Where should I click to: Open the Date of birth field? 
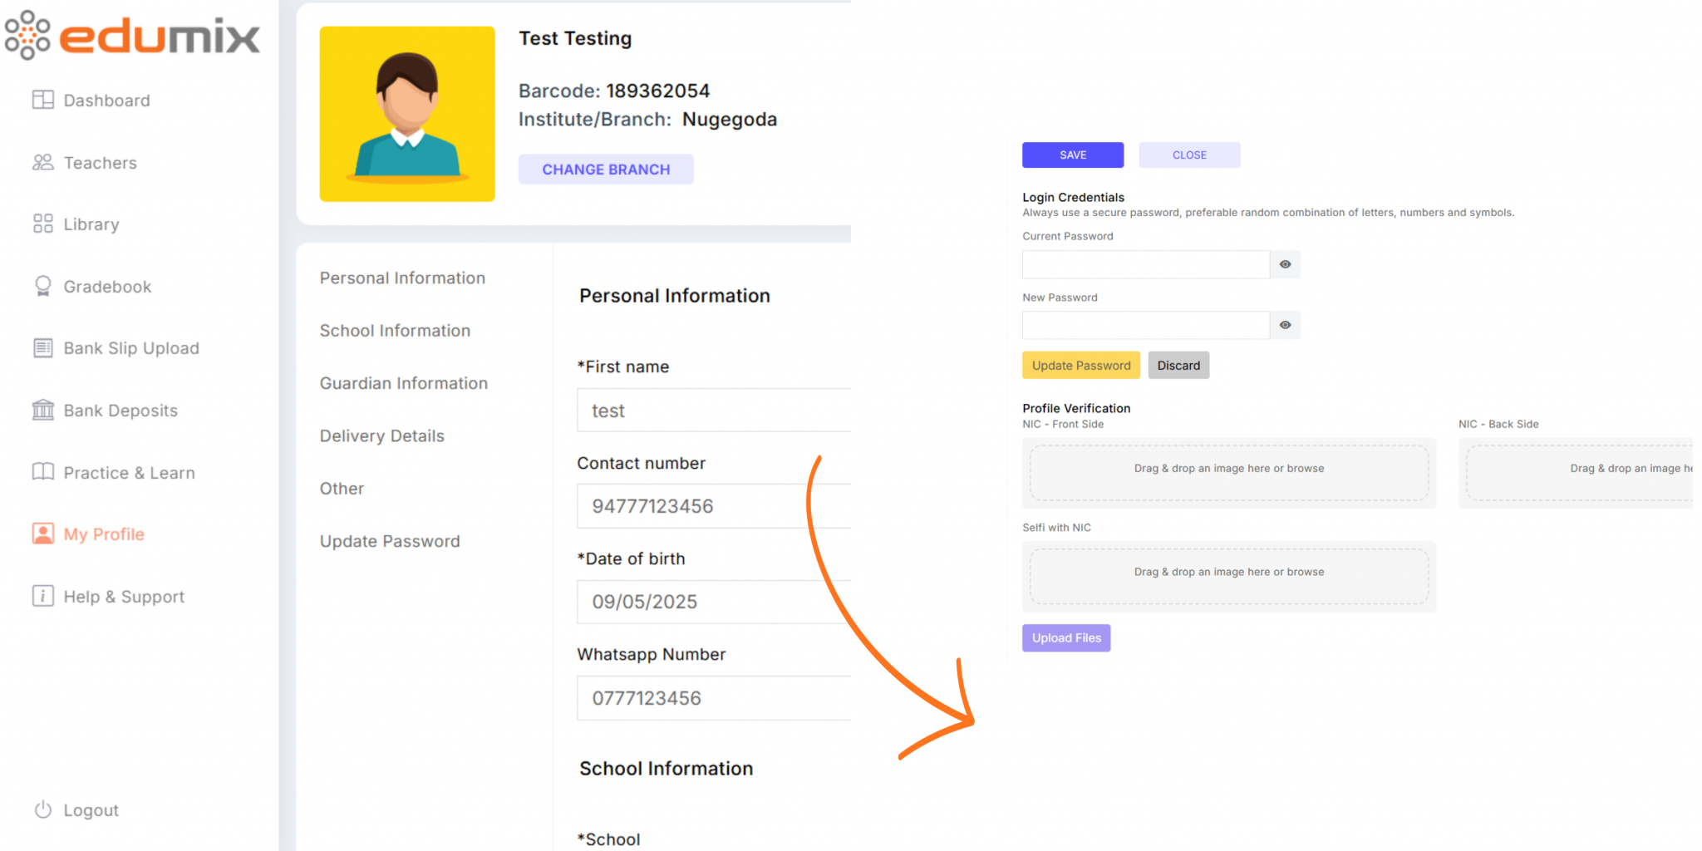(x=713, y=602)
